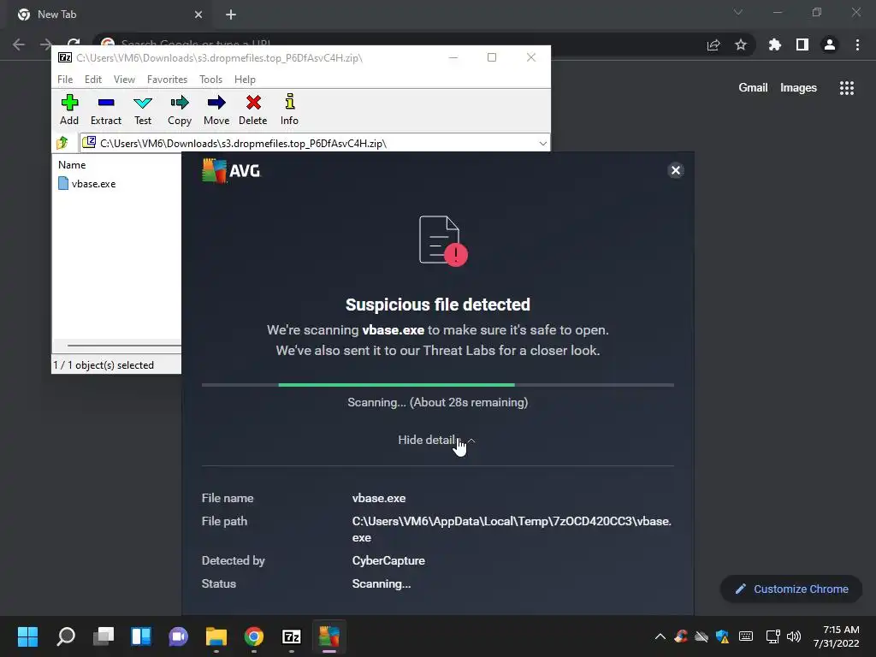Select the vbase.exe file in 7-Zip list
Image resolution: width=876 pixels, height=657 pixels.
click(87, 184)
